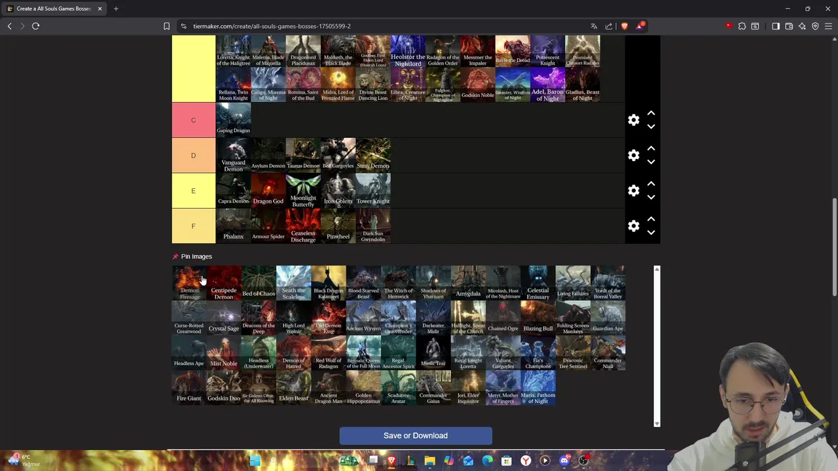
Task: Select the Elden Beast image
Action: tap(293, 387)
